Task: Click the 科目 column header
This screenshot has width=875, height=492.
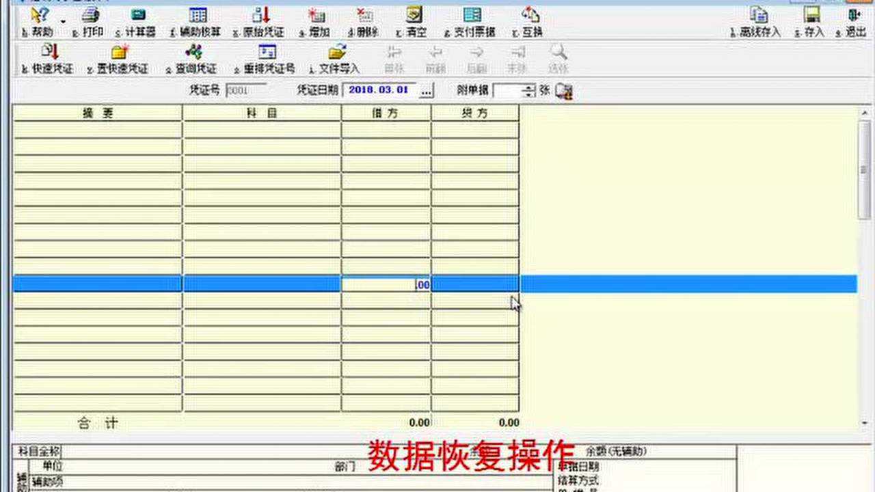Action: pos(262,113)
